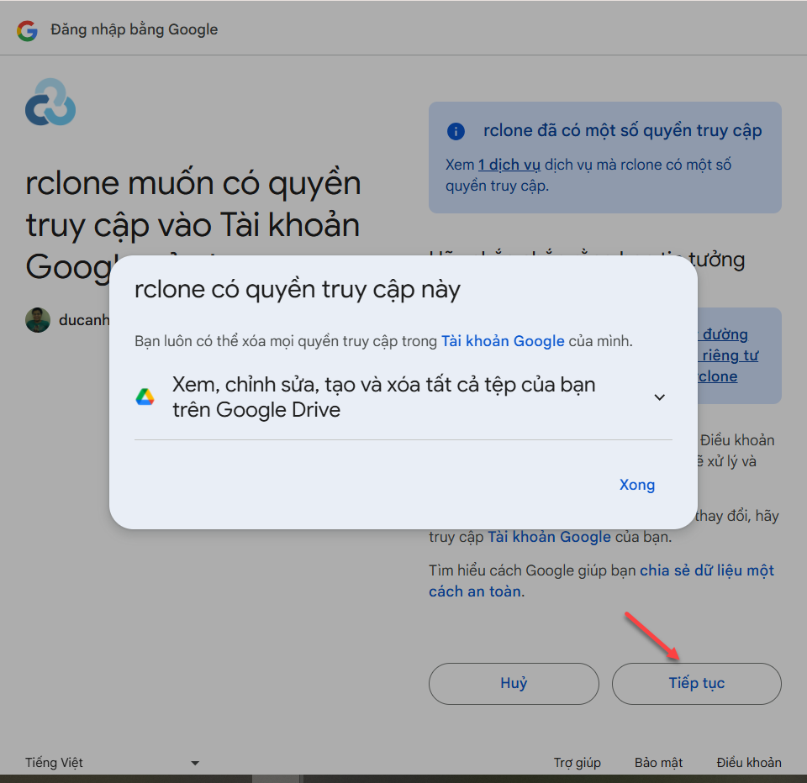Open the Bảo mật footer link
Screen dimensions: 807x783
tap(658, 763)
